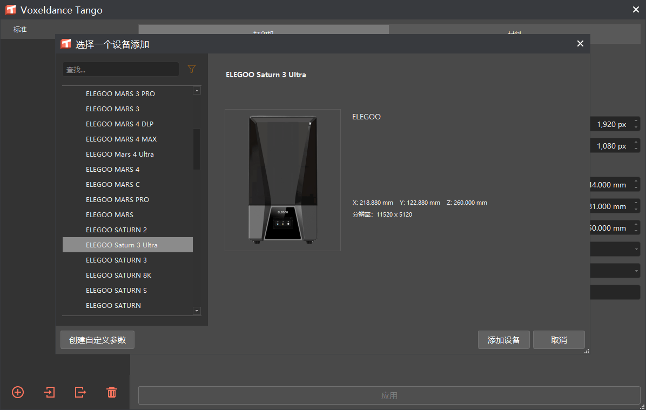Viewport: 646px width, 410px height.
Task: Select the ELEGOO MARS 3 entry
Action: pos(127,109)
